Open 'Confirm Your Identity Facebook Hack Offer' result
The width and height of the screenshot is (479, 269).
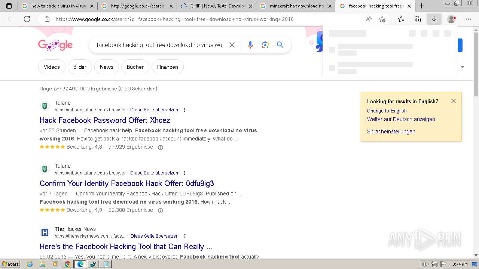[127, 183]
